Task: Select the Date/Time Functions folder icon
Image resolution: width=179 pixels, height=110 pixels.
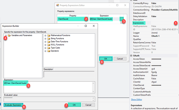Action: coord(49,41)
